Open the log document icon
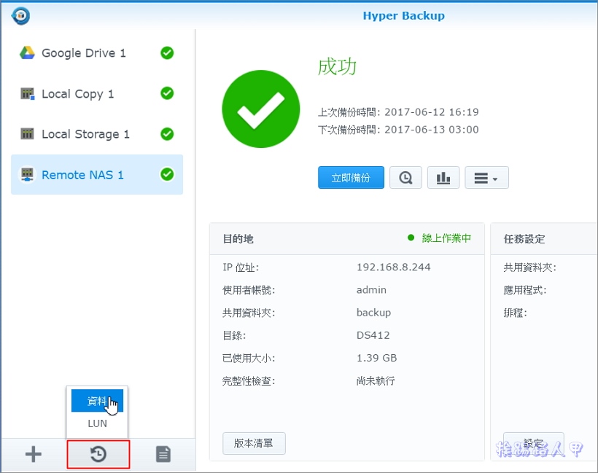The width and height of the screenshot is (598, 473). tap(163, 454)
